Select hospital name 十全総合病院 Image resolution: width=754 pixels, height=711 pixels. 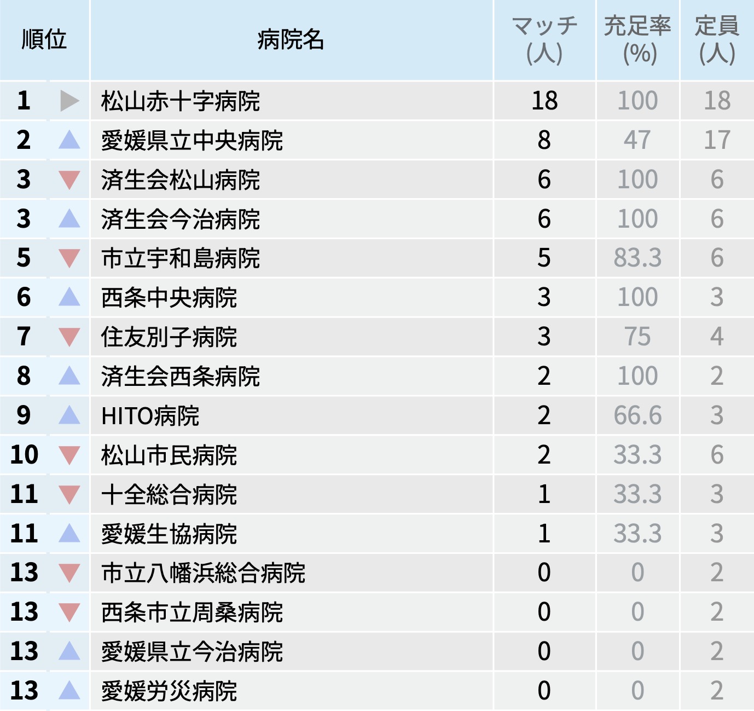click(x=169, y=495)
